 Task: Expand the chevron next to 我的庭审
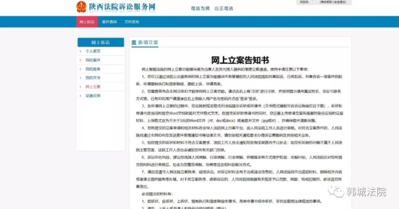[x=80, y=69]
